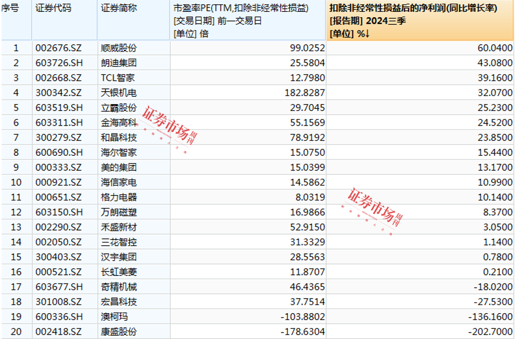Viewport: 515px width, 339px height.
Task: Select stock code 002676.SZ
Action: 59,48
